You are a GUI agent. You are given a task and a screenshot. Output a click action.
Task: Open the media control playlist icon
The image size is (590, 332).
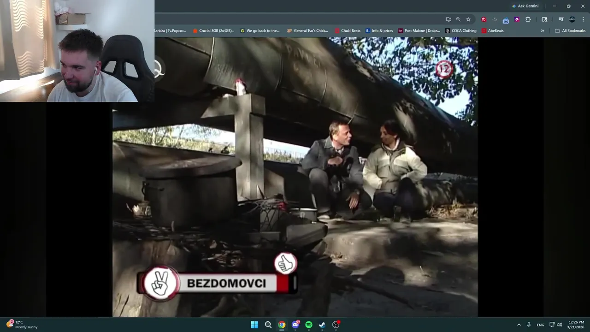(x=561, y=19)
